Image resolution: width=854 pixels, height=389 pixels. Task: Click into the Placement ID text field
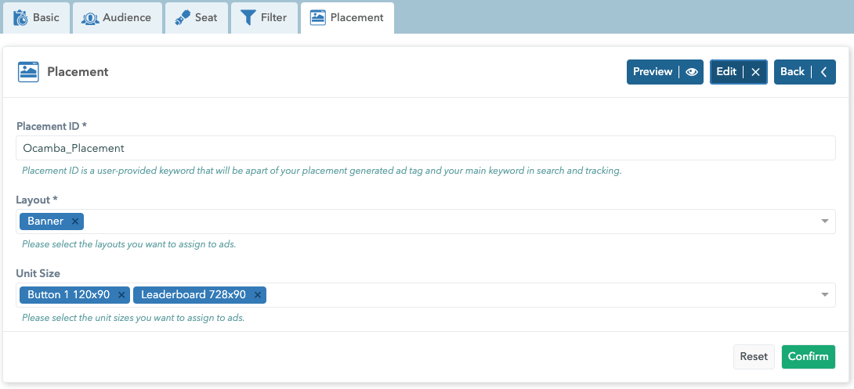[425, 148]
